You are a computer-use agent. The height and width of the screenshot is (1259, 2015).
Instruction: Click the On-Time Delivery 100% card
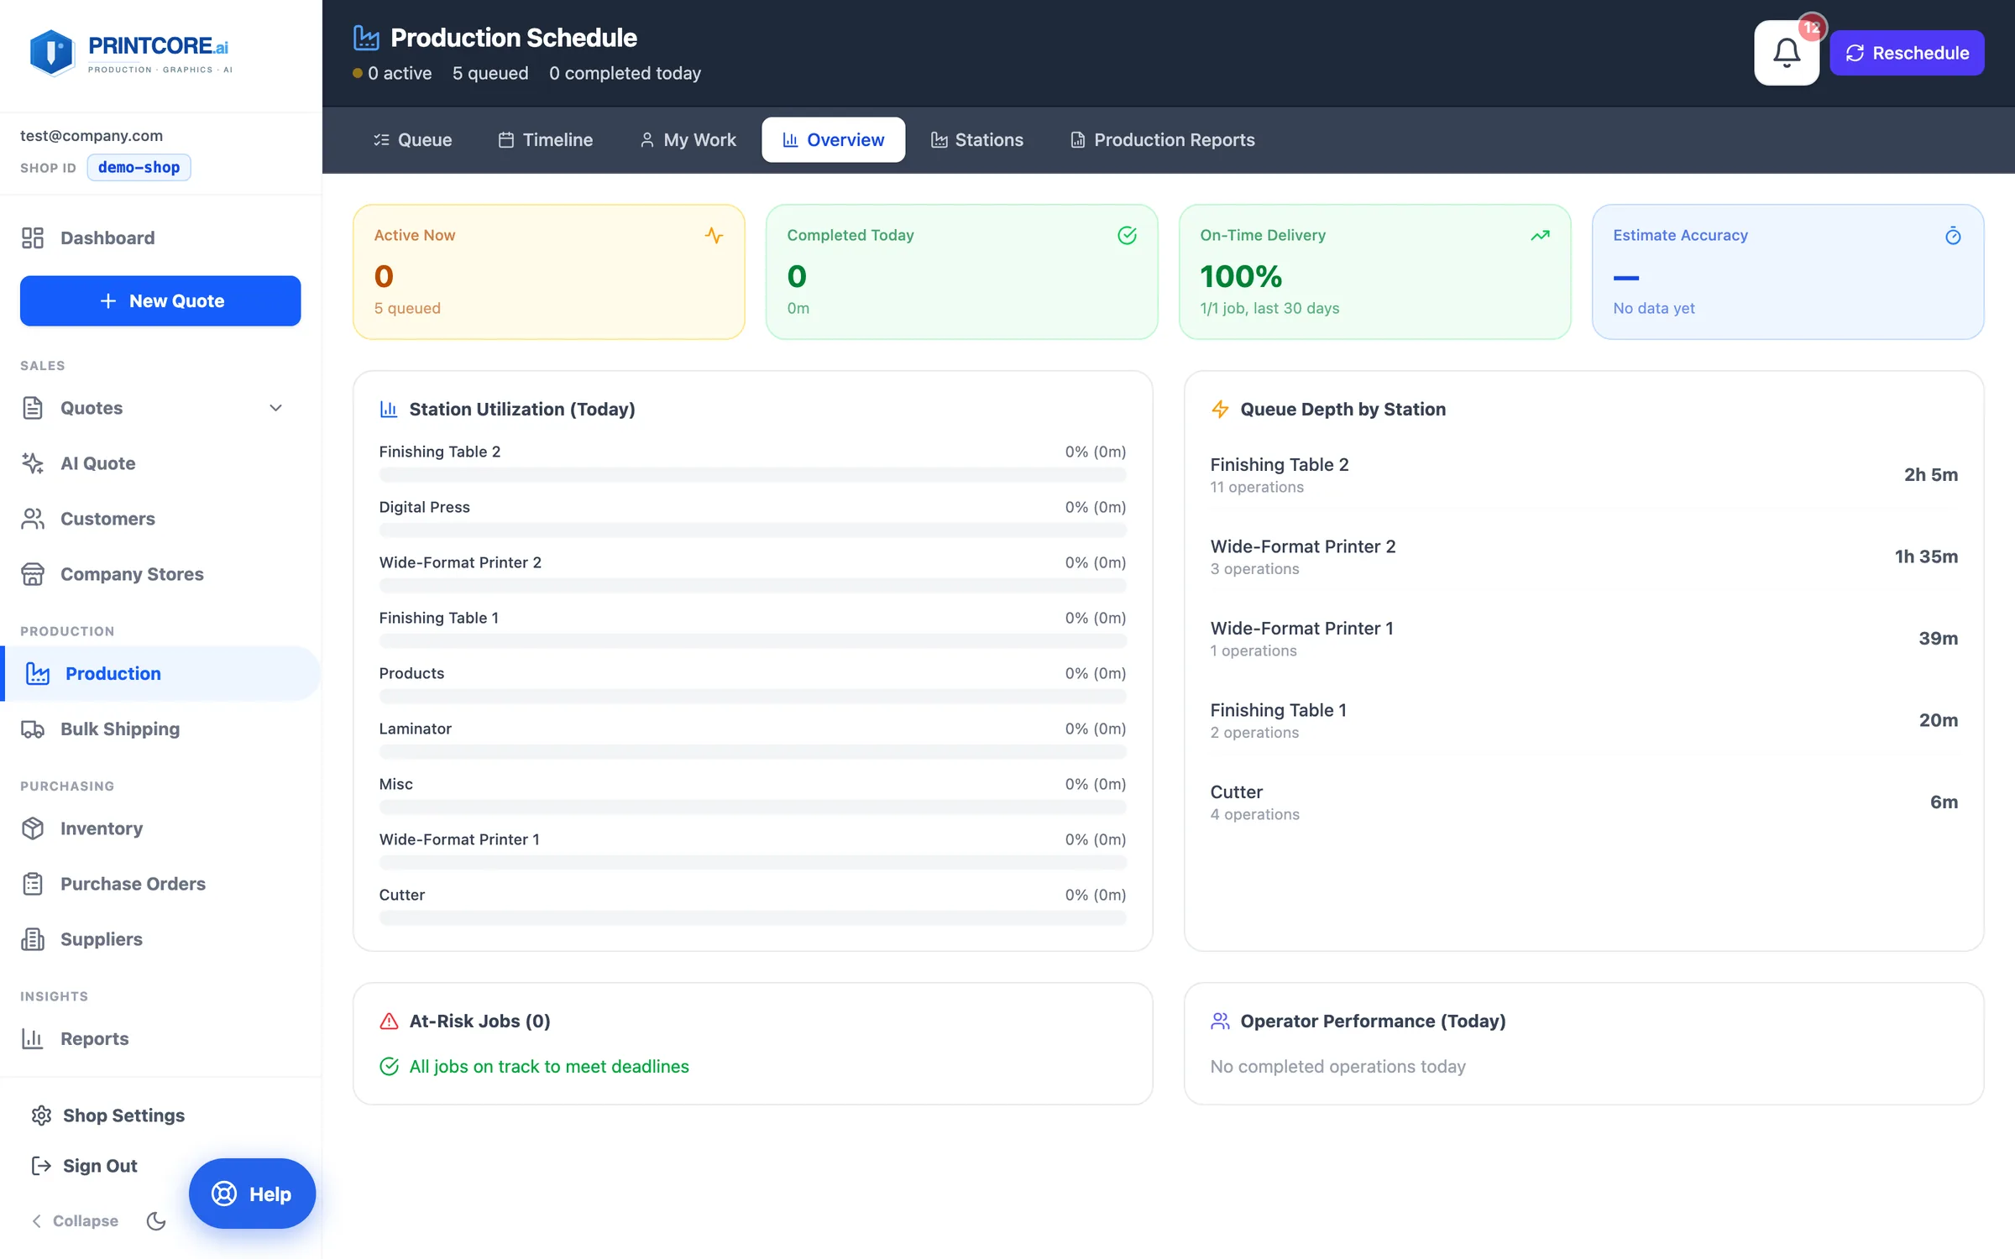click(x=1374, y=272)
